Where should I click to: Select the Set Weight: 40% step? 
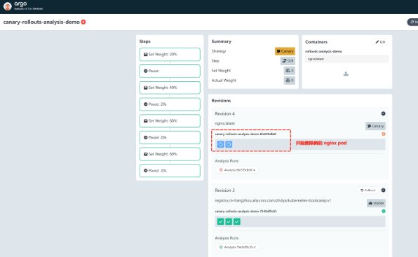[170, 88]
